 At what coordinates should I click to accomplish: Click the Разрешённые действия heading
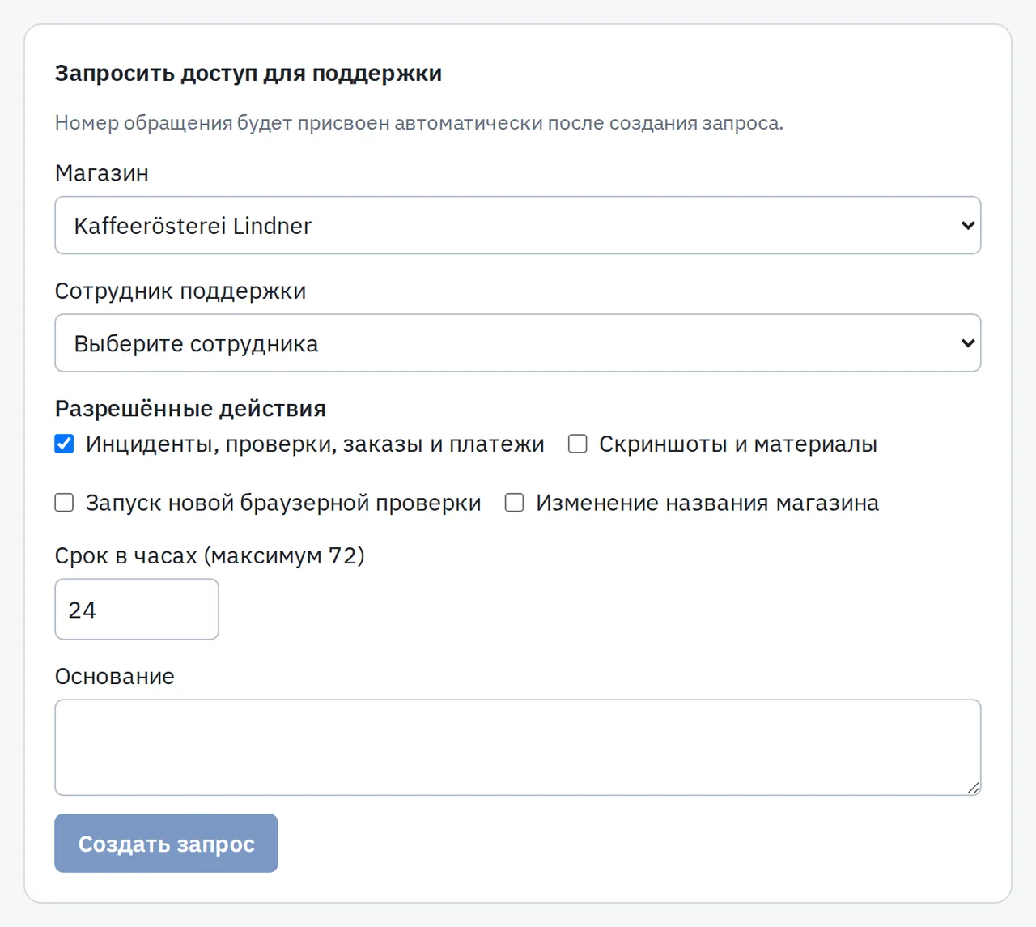(190, 408)
